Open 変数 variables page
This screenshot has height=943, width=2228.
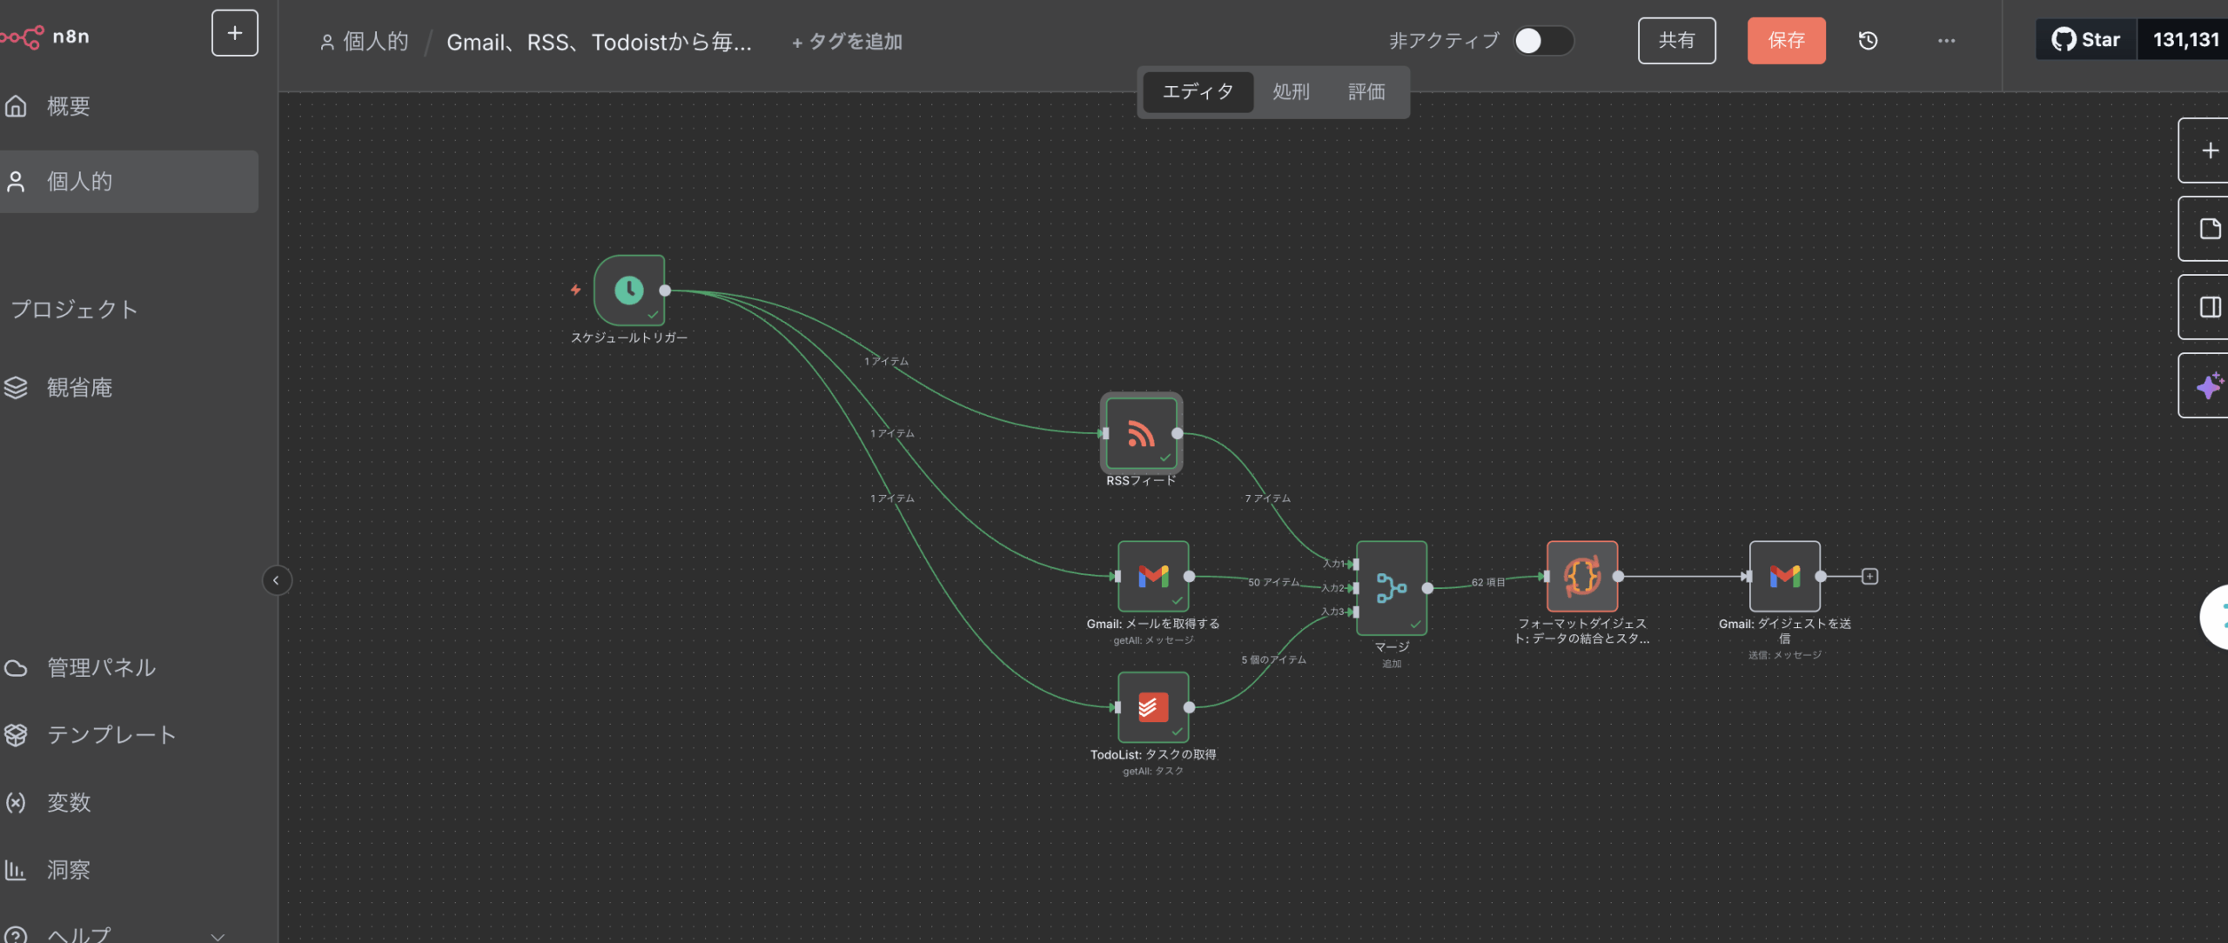tap(129, 802)
